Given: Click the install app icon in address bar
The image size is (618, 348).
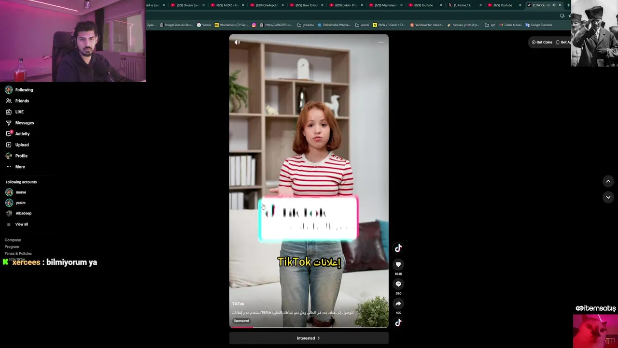Looking at the screenshot, I should pyautogui.click(x=562, y=15).
